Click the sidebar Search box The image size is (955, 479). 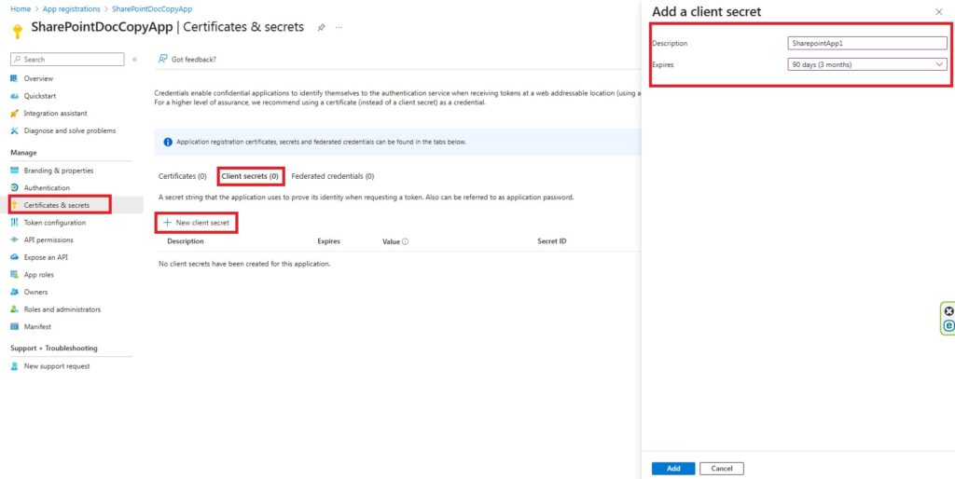point(67,60)
